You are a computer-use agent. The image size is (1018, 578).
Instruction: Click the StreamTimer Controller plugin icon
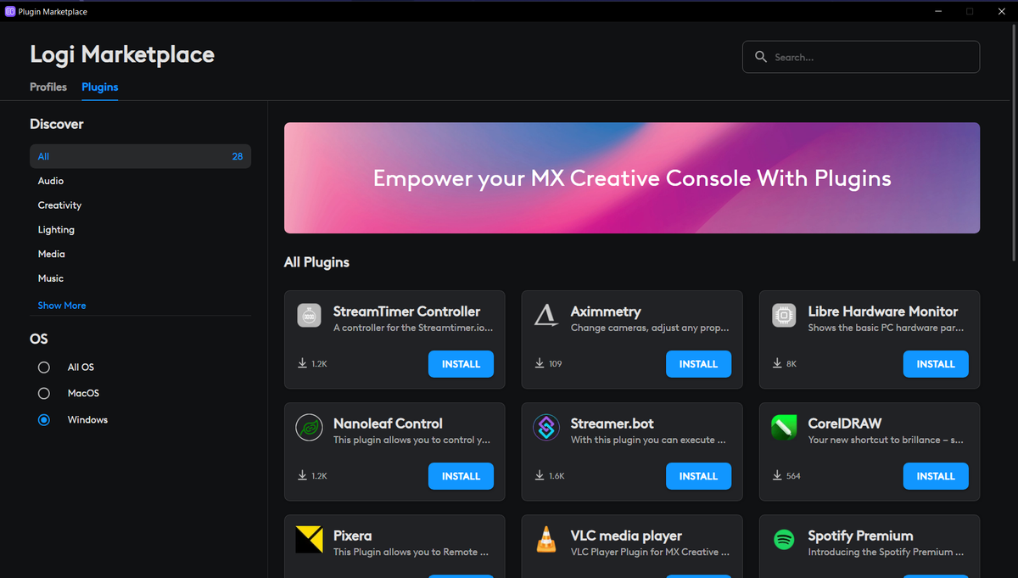click(309, 315)
